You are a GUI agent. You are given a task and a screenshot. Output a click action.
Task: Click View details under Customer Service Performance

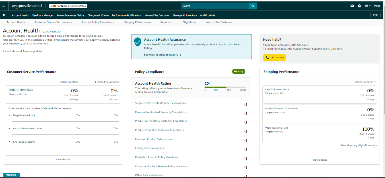click(x=63, y=159)
